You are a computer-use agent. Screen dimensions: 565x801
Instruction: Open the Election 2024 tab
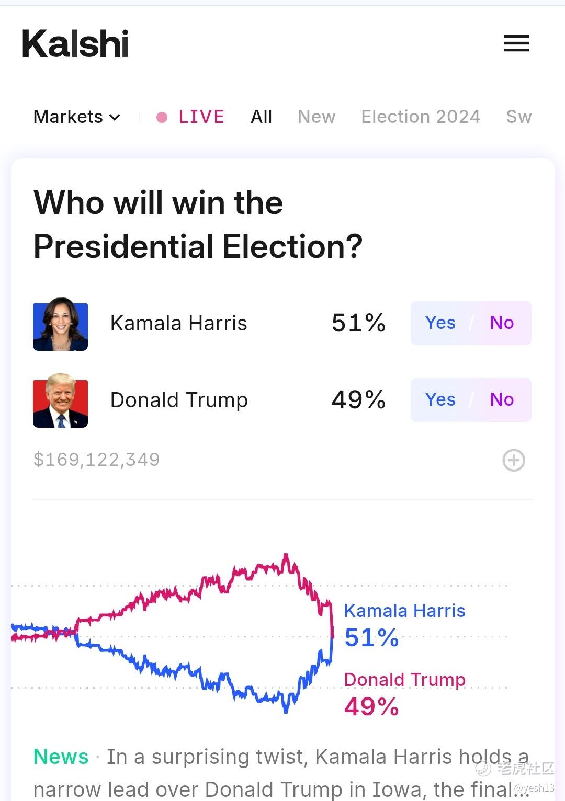tap(421, 117)
